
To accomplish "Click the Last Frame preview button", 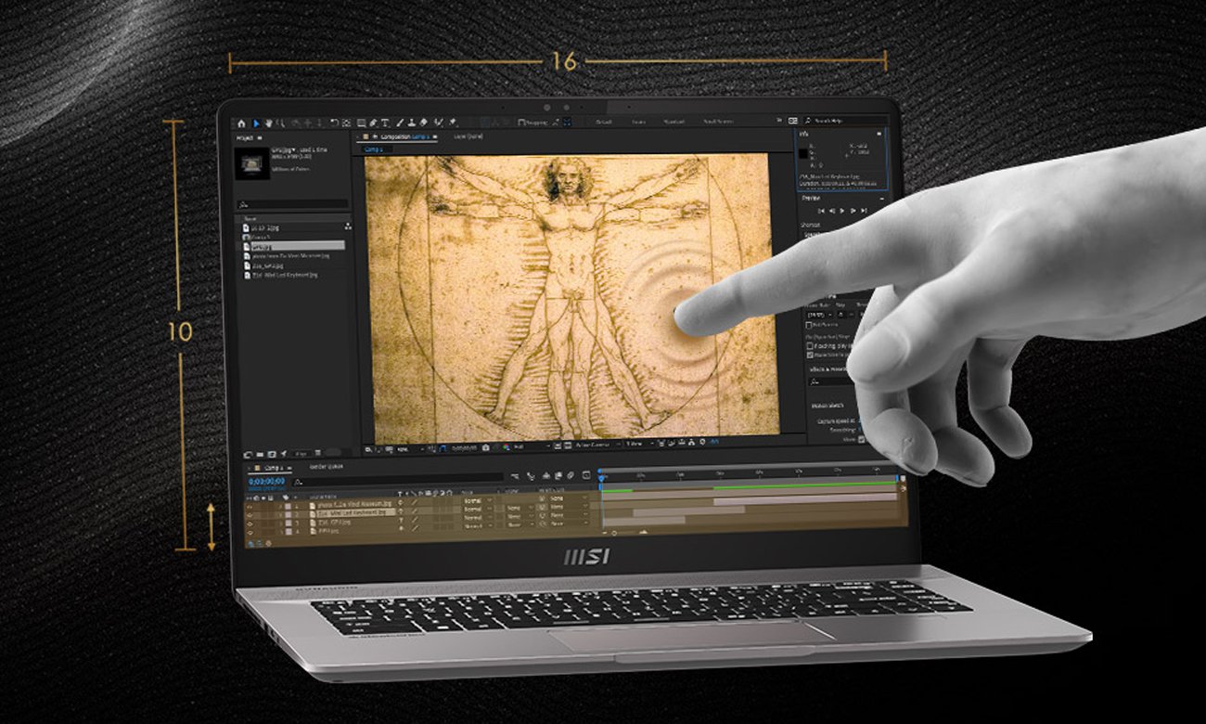I will 864,211.
